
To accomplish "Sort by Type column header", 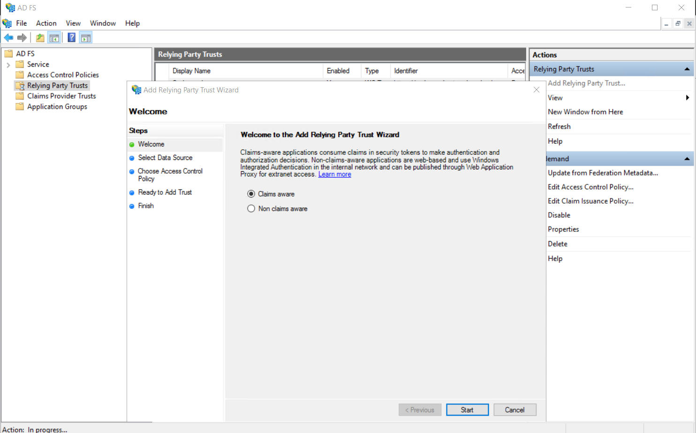I will (376, 71).
